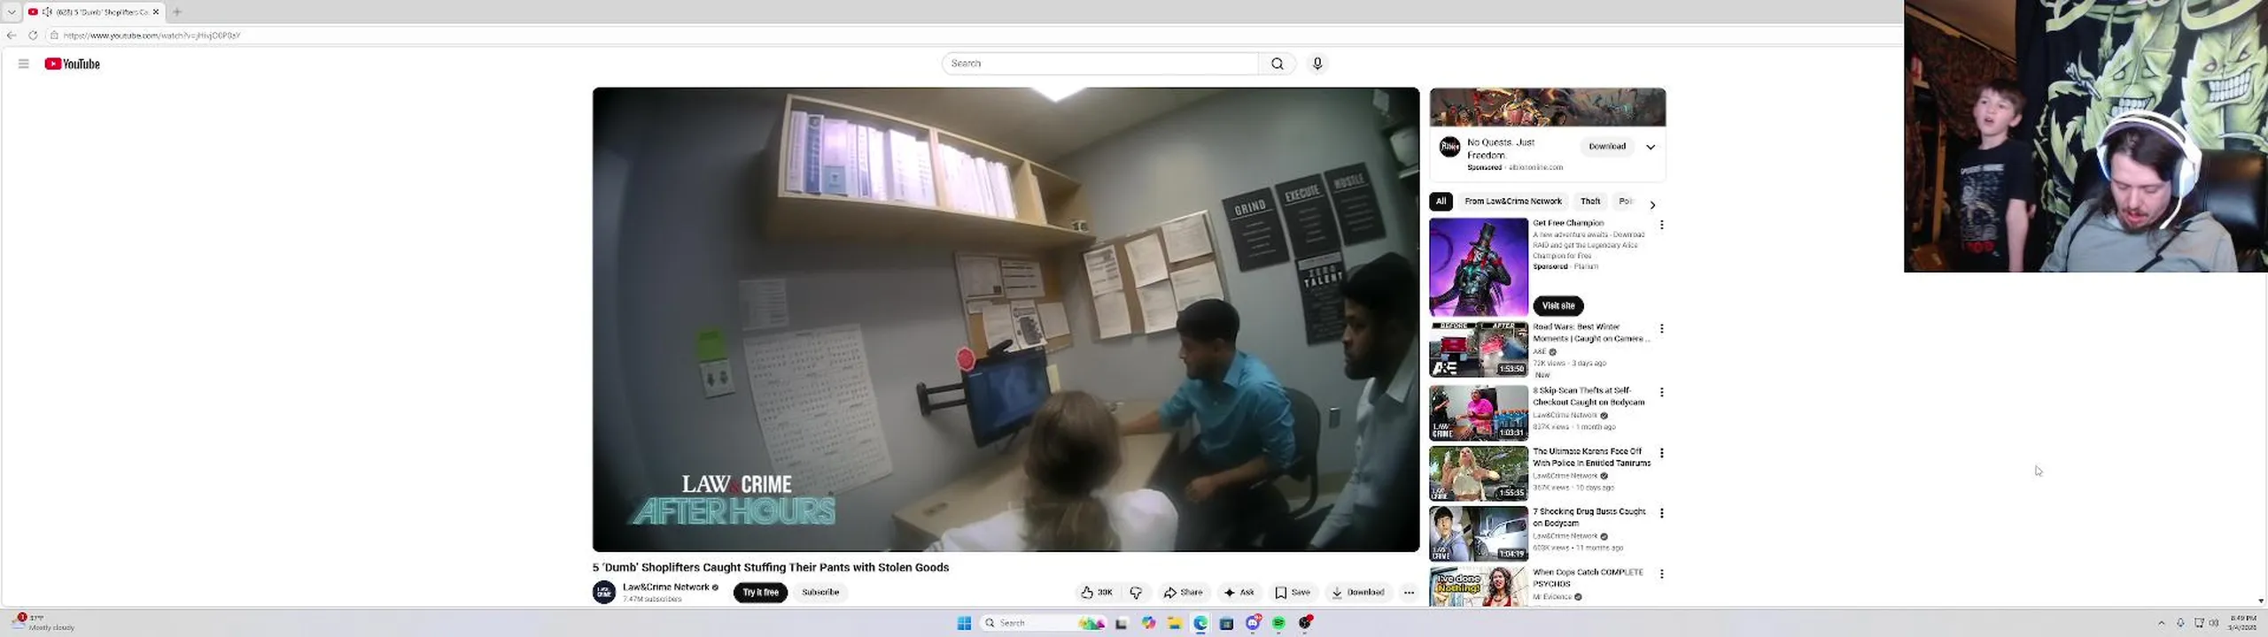Switch to Microsoft Edge on taskbar
Image resolution: width=2268 pixels, height=637 pixels.
[1200, 624]
